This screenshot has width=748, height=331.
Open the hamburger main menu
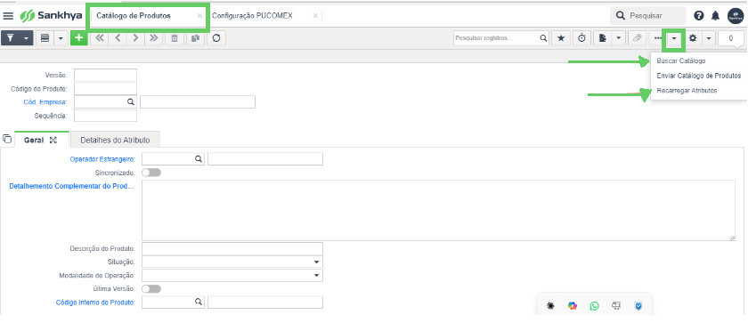click(x=8, y=16)
